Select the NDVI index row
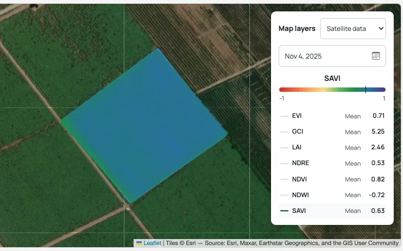 tap(332, 179)
